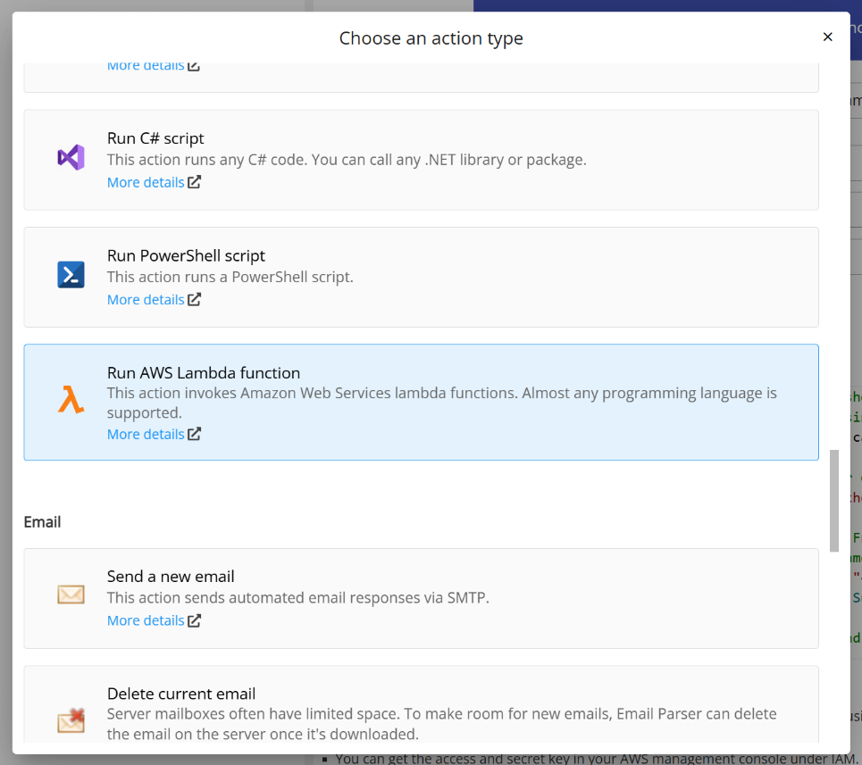Screen dimensions: 862x765
Task: Close the Choose an action type dialog
Action: [x=828, y=37]
